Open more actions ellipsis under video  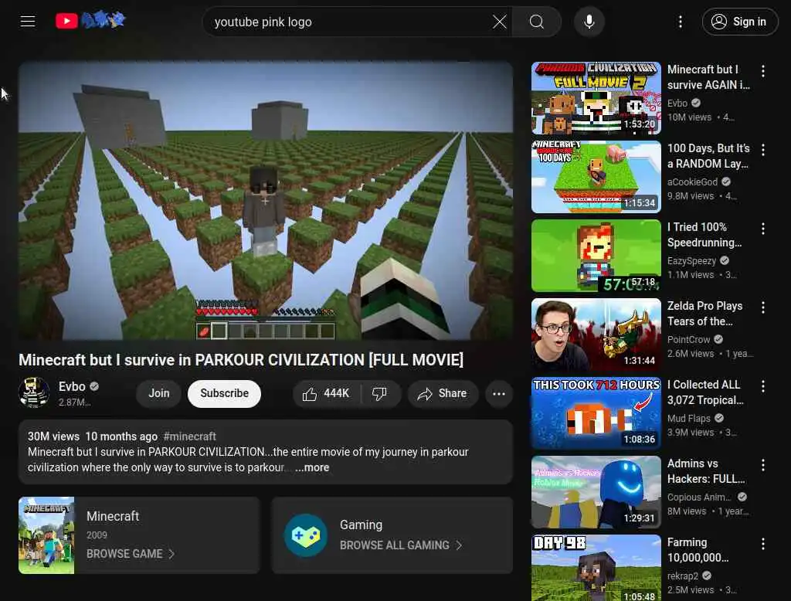click(x=499, y=394)
